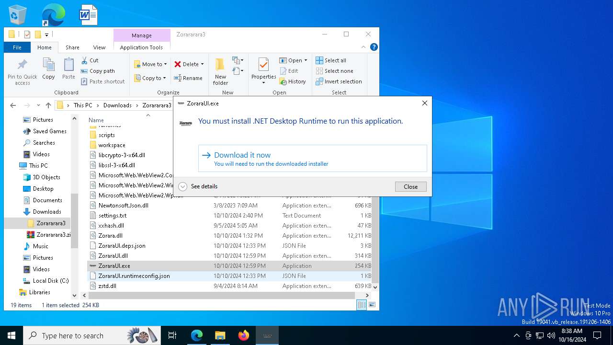613x345 pixels.
Task: Switch to the Share ribbon tab
Action: pyautogui.click(x=72, y=47)
